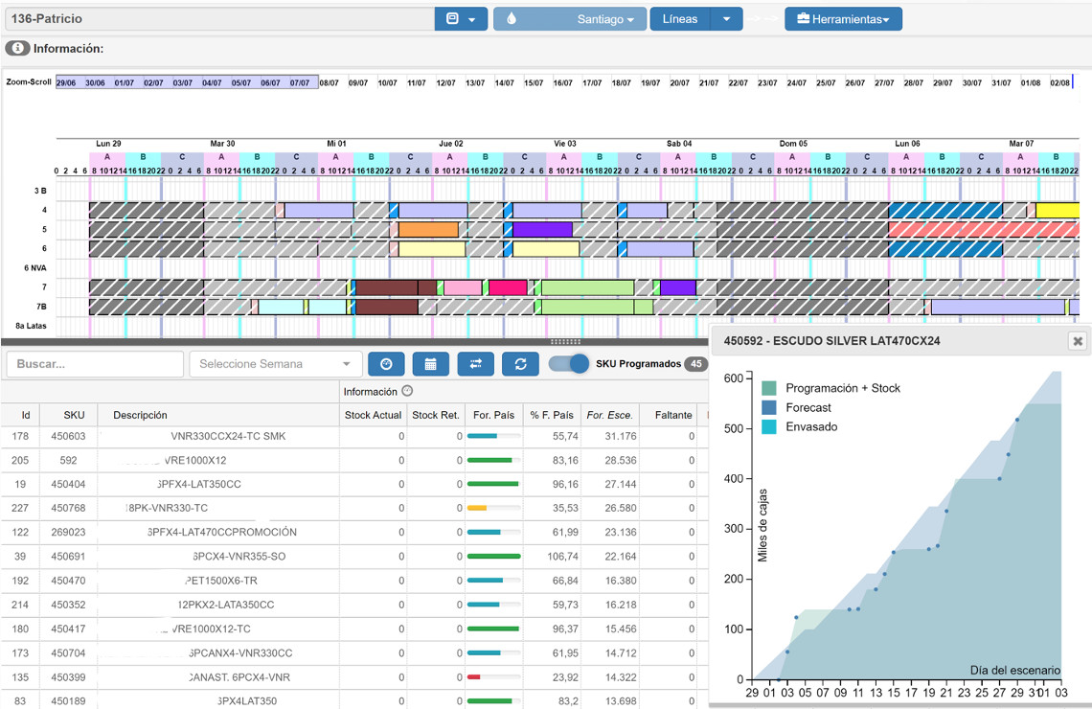Screen dimensions: 1092x709
Task: Click the gauge icon next to Información header
Action: [407, 392]
